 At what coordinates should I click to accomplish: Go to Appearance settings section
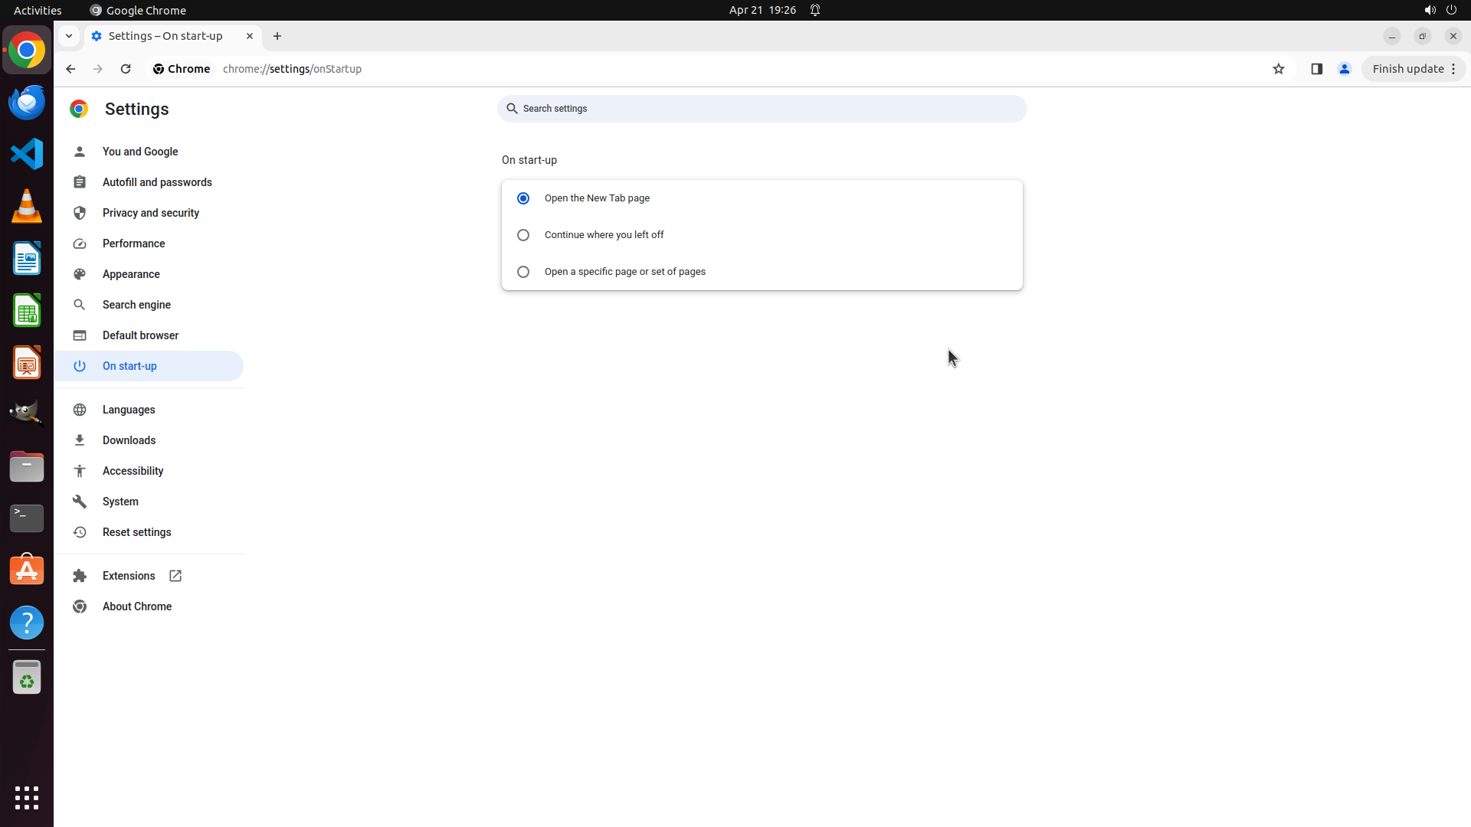pos(131,274)
